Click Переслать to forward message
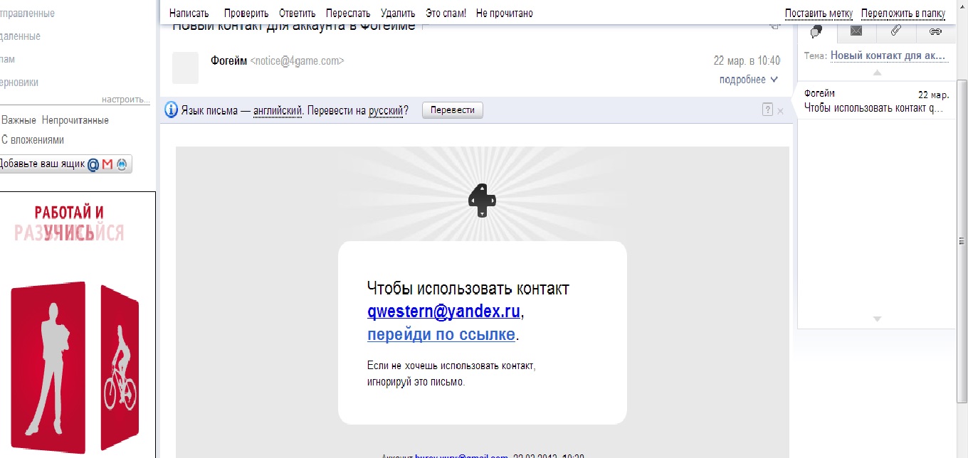968x458 pixels. tap(348, 14)
